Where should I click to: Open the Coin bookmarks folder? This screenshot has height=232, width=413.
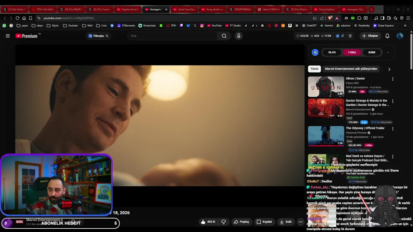point(101,25)
